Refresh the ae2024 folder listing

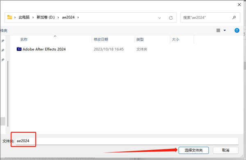point(171,18)
